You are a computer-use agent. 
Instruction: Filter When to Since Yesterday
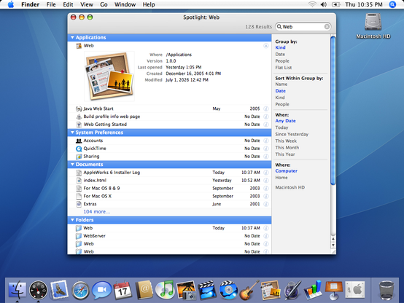click(x=292, y=134)
